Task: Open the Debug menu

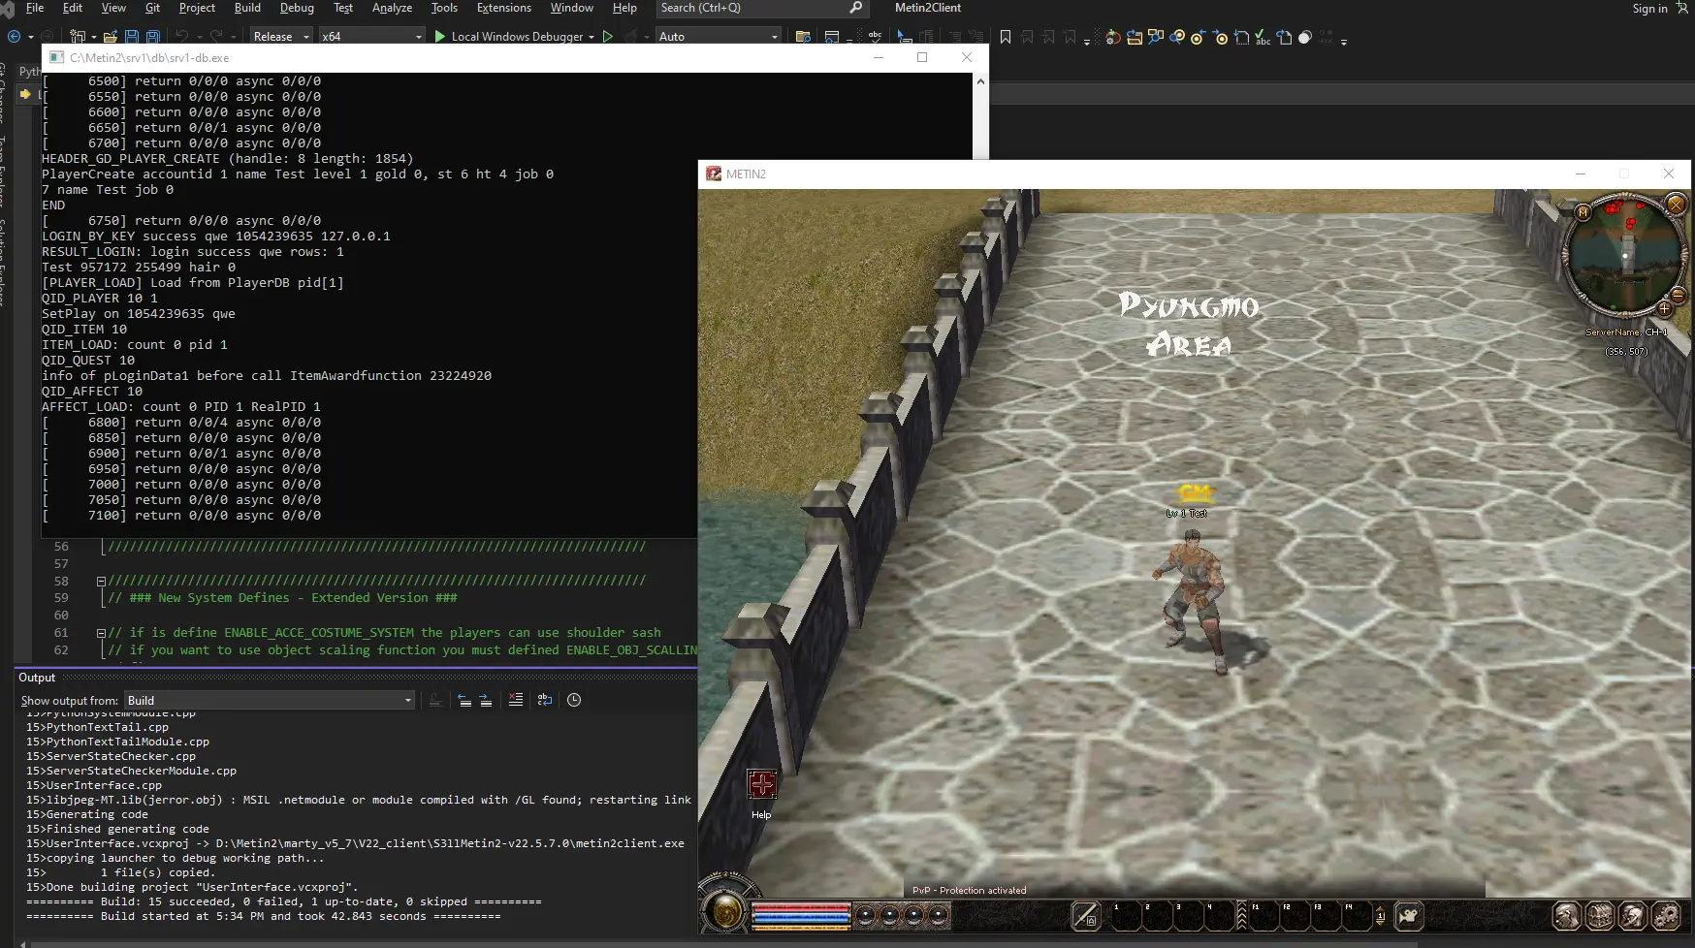Action: point(296,8)
